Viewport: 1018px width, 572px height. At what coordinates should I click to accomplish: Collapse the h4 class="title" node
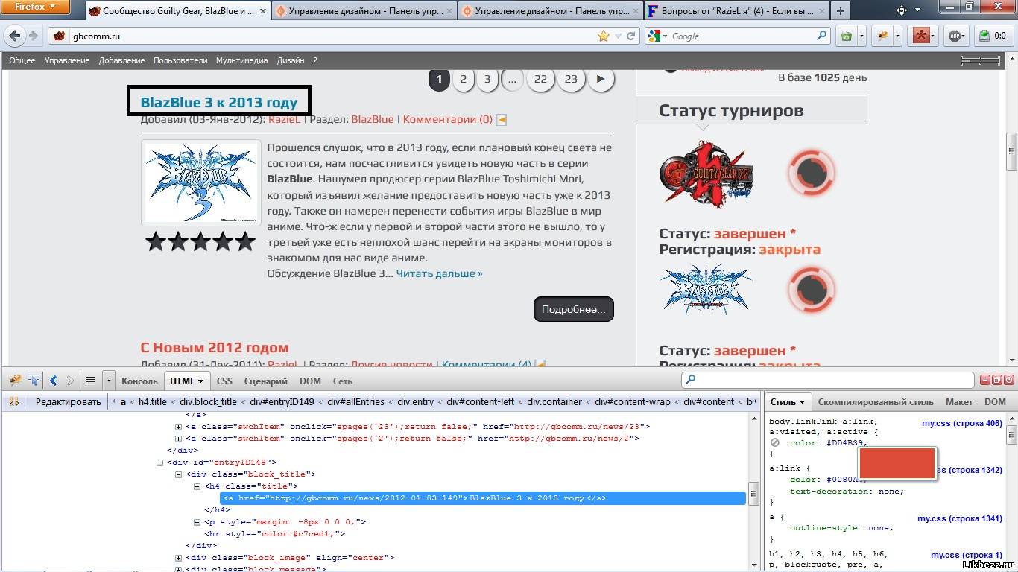[x=197, y=486]
